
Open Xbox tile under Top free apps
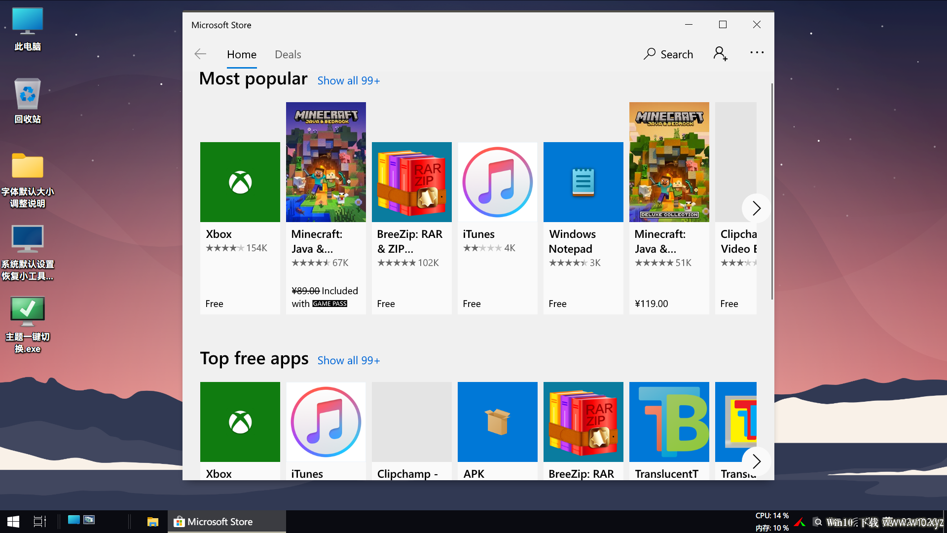point(240,430)
